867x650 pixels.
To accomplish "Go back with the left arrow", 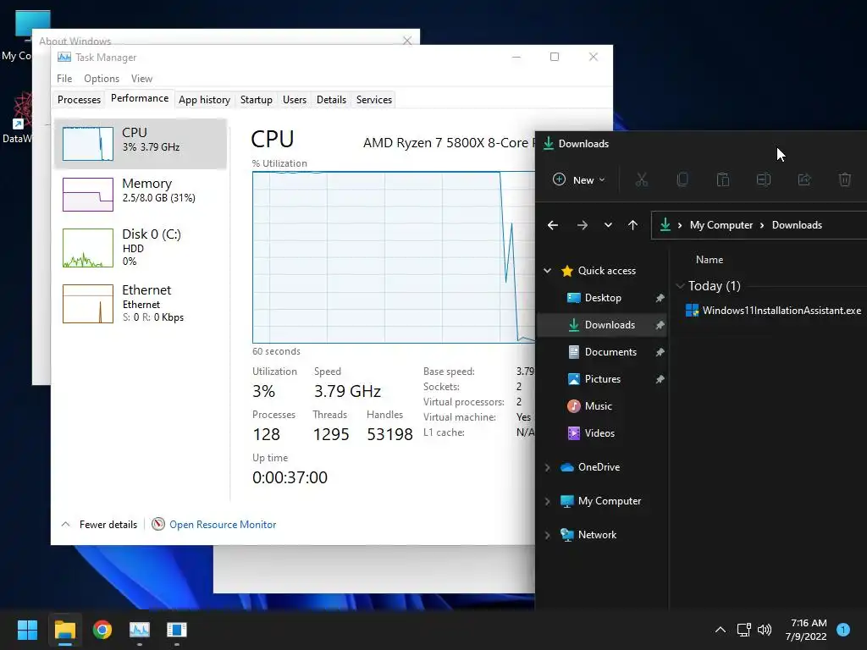I will point(552,225).
